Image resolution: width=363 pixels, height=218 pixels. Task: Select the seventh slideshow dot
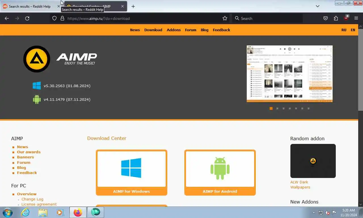tap(309, 108)
